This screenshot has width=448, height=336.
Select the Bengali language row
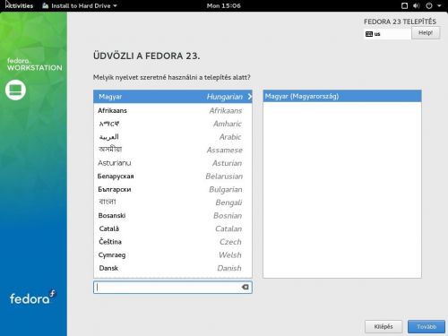click(173, 202)
